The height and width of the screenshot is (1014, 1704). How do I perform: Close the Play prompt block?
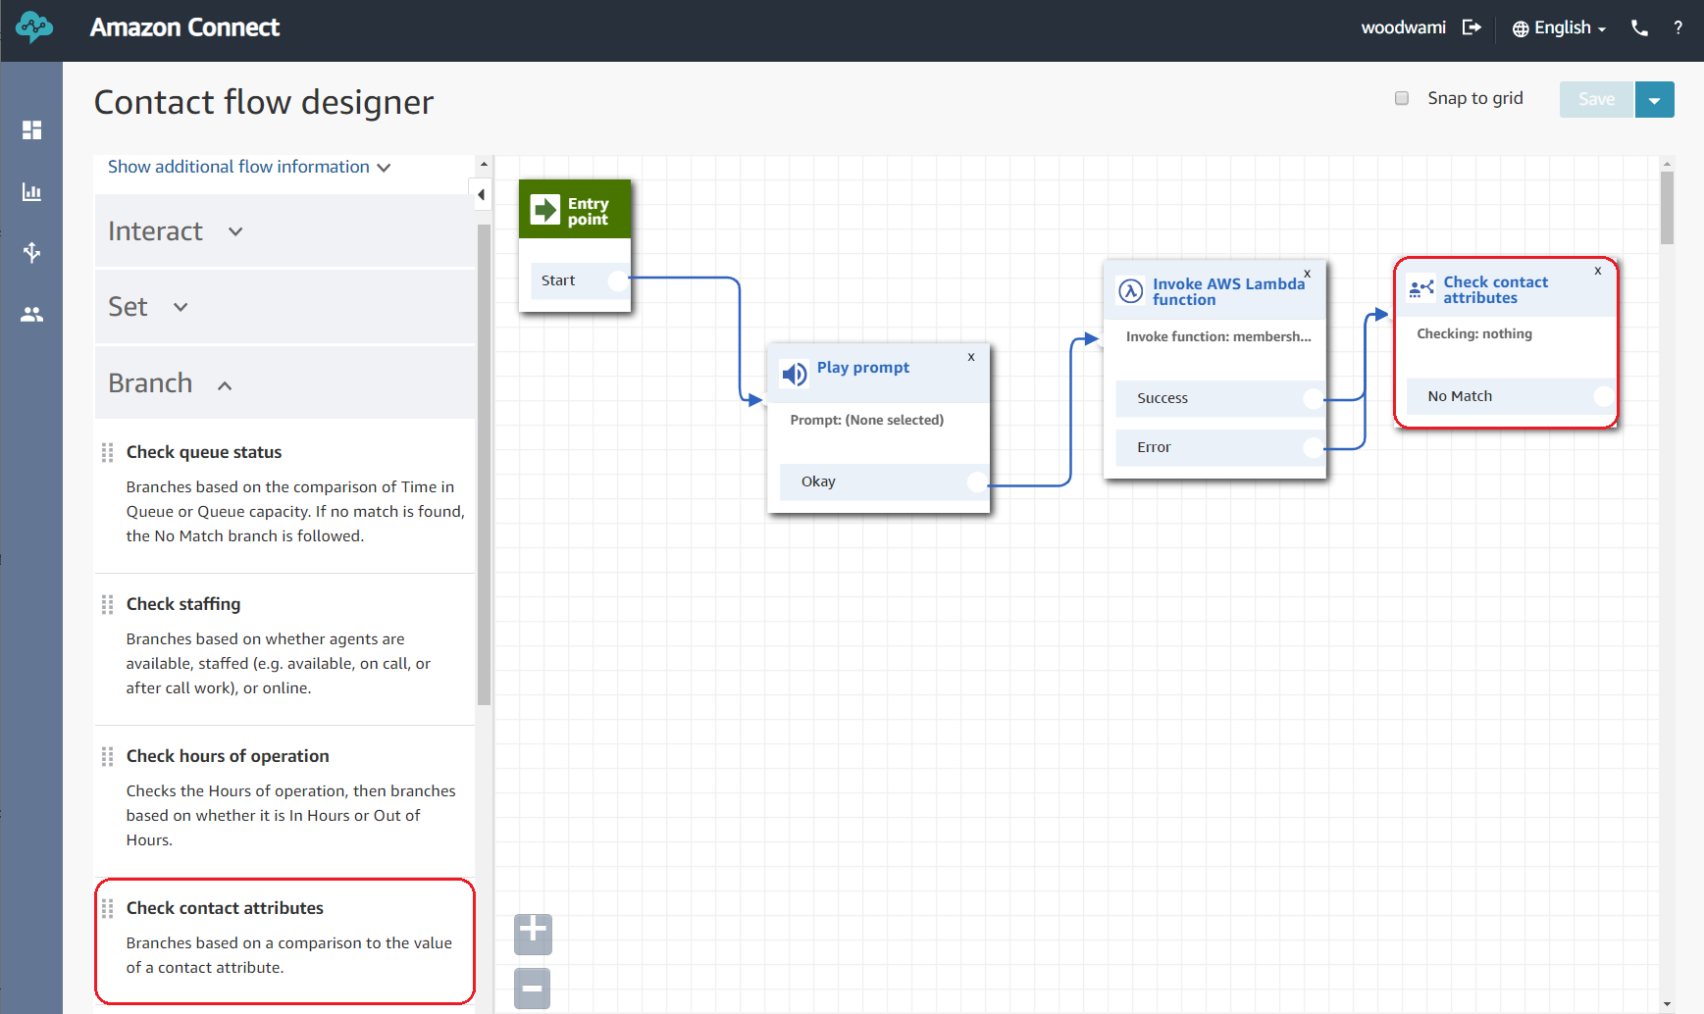[x=971, y=357]
